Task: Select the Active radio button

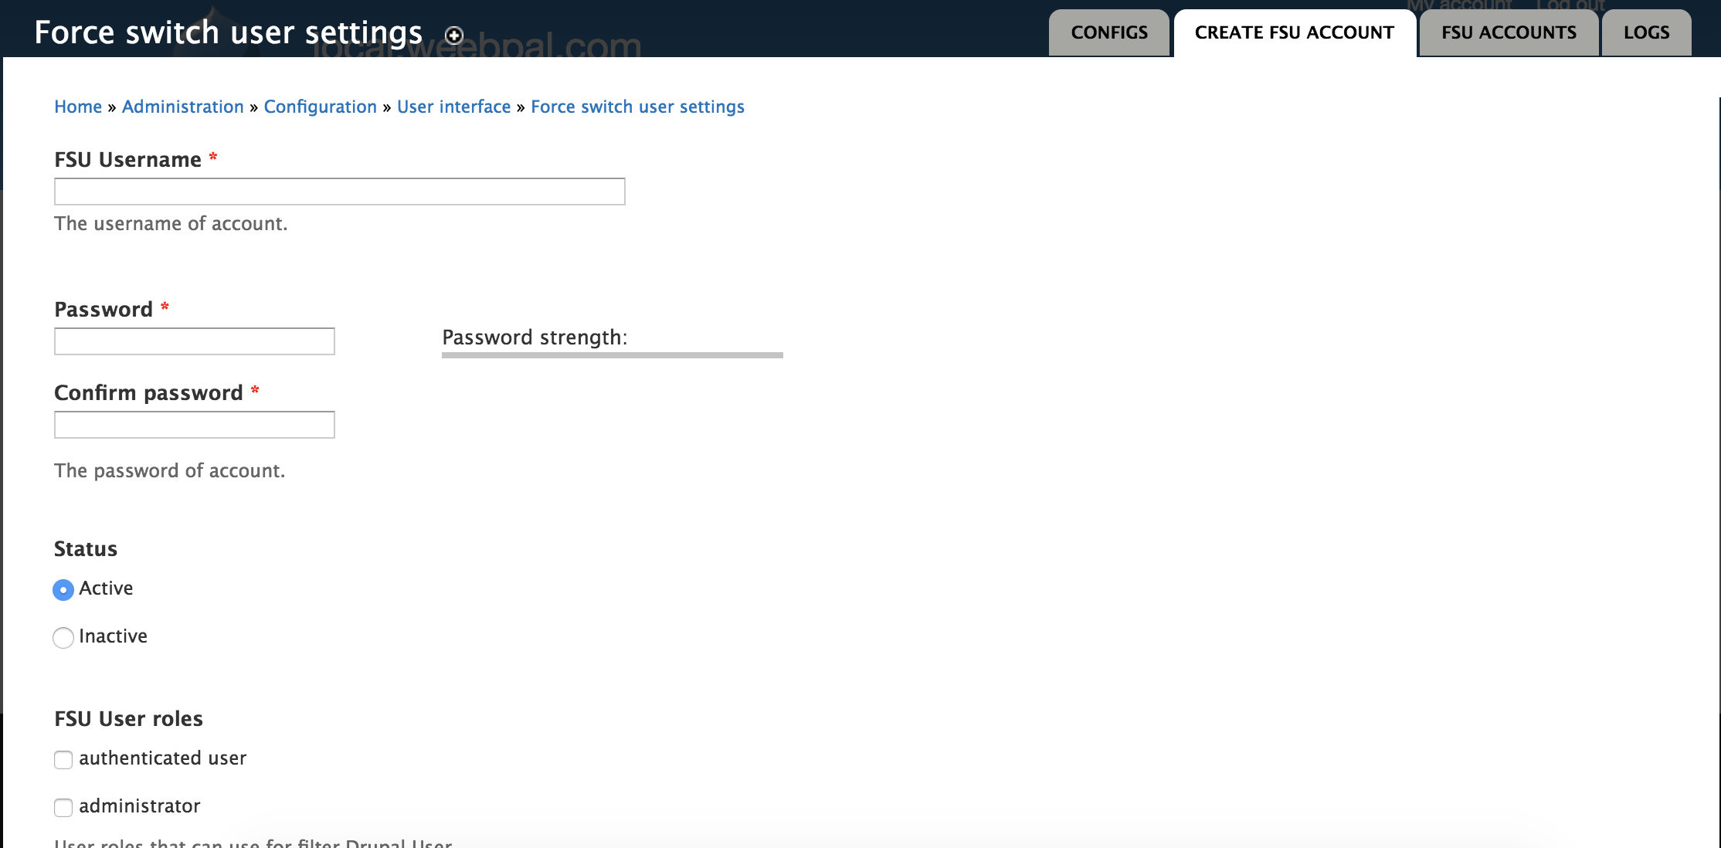Action: [x=63, y=589]
